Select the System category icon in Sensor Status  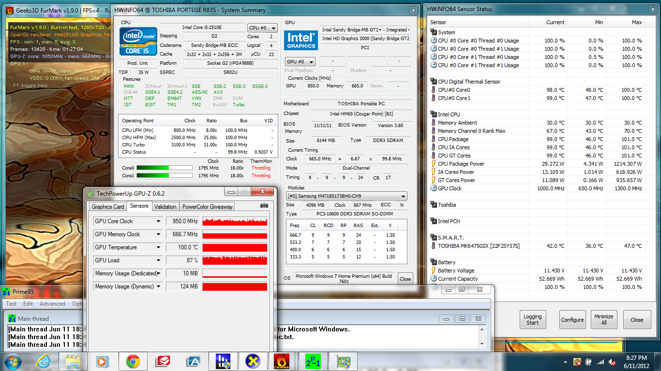tap(434, 32)
